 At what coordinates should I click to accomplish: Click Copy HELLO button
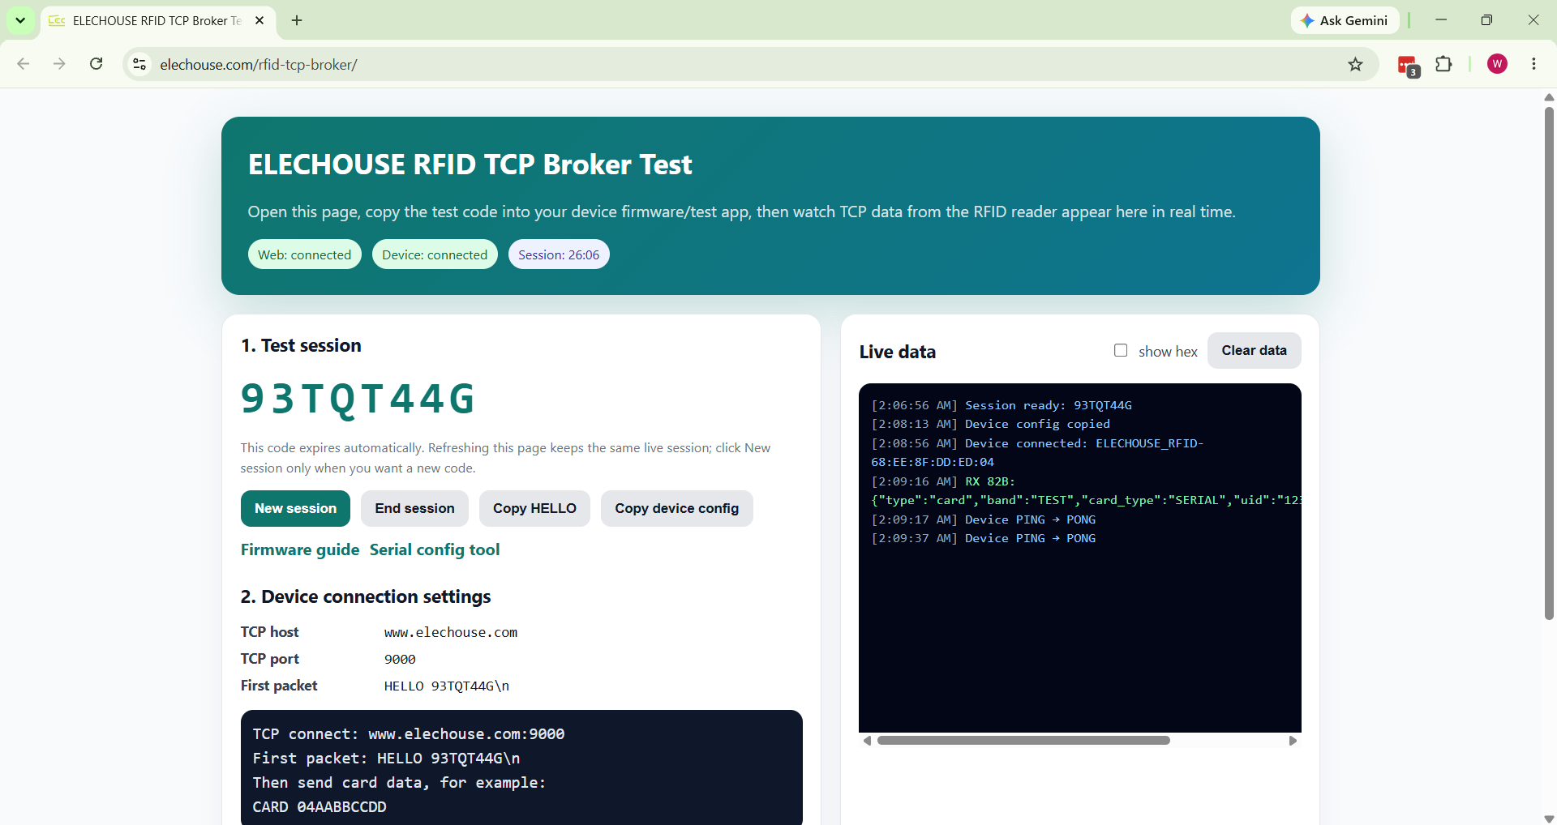pos(534,508)
